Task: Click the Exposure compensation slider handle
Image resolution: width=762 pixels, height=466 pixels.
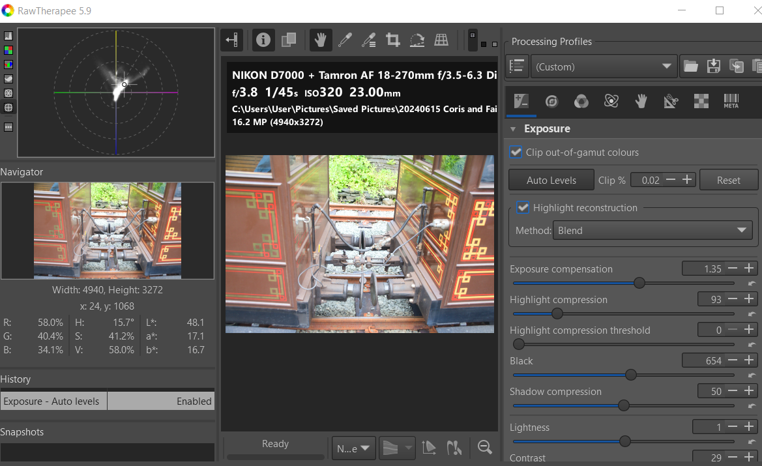Action: point(639,283)
